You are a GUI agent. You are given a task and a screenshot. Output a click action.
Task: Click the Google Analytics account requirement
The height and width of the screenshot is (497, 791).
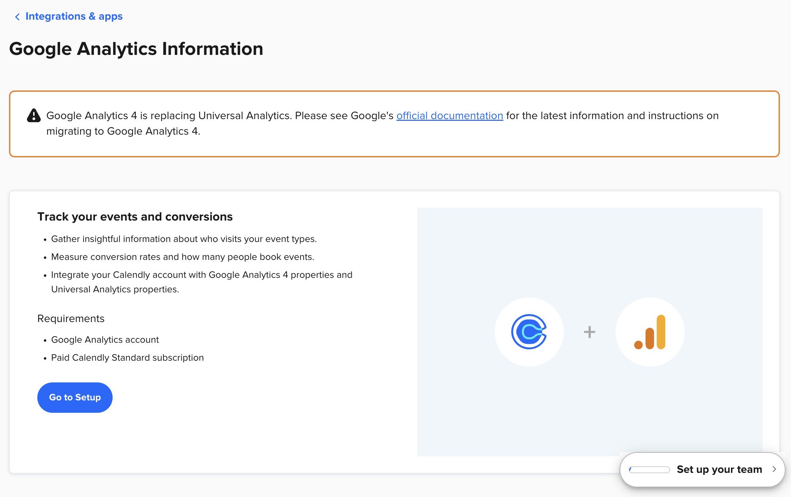coord(105,340)
